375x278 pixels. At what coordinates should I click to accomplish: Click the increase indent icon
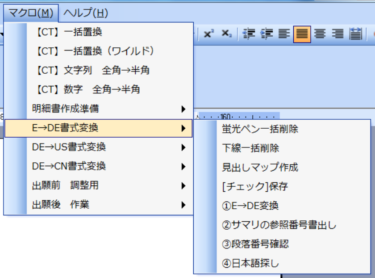click(267, 34)
